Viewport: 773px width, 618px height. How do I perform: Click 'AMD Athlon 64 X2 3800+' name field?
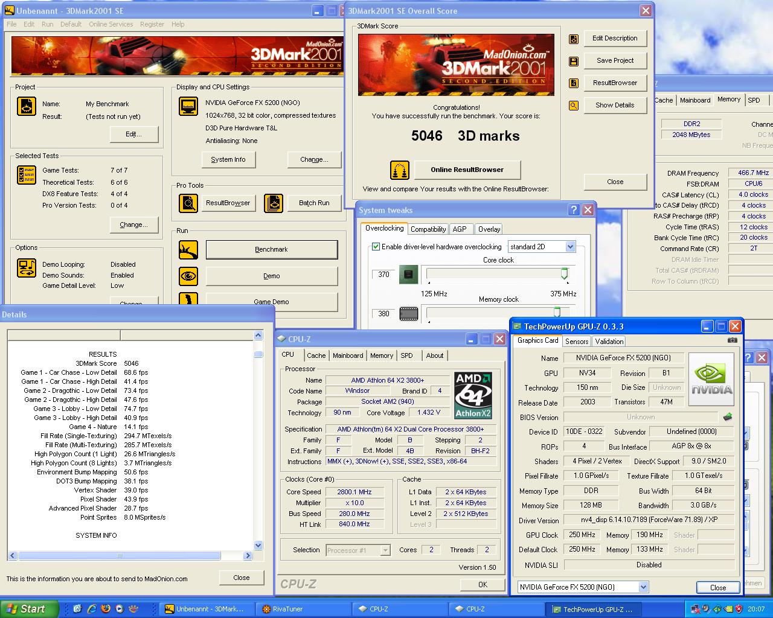pyautogui.click(x=388, y=380)
